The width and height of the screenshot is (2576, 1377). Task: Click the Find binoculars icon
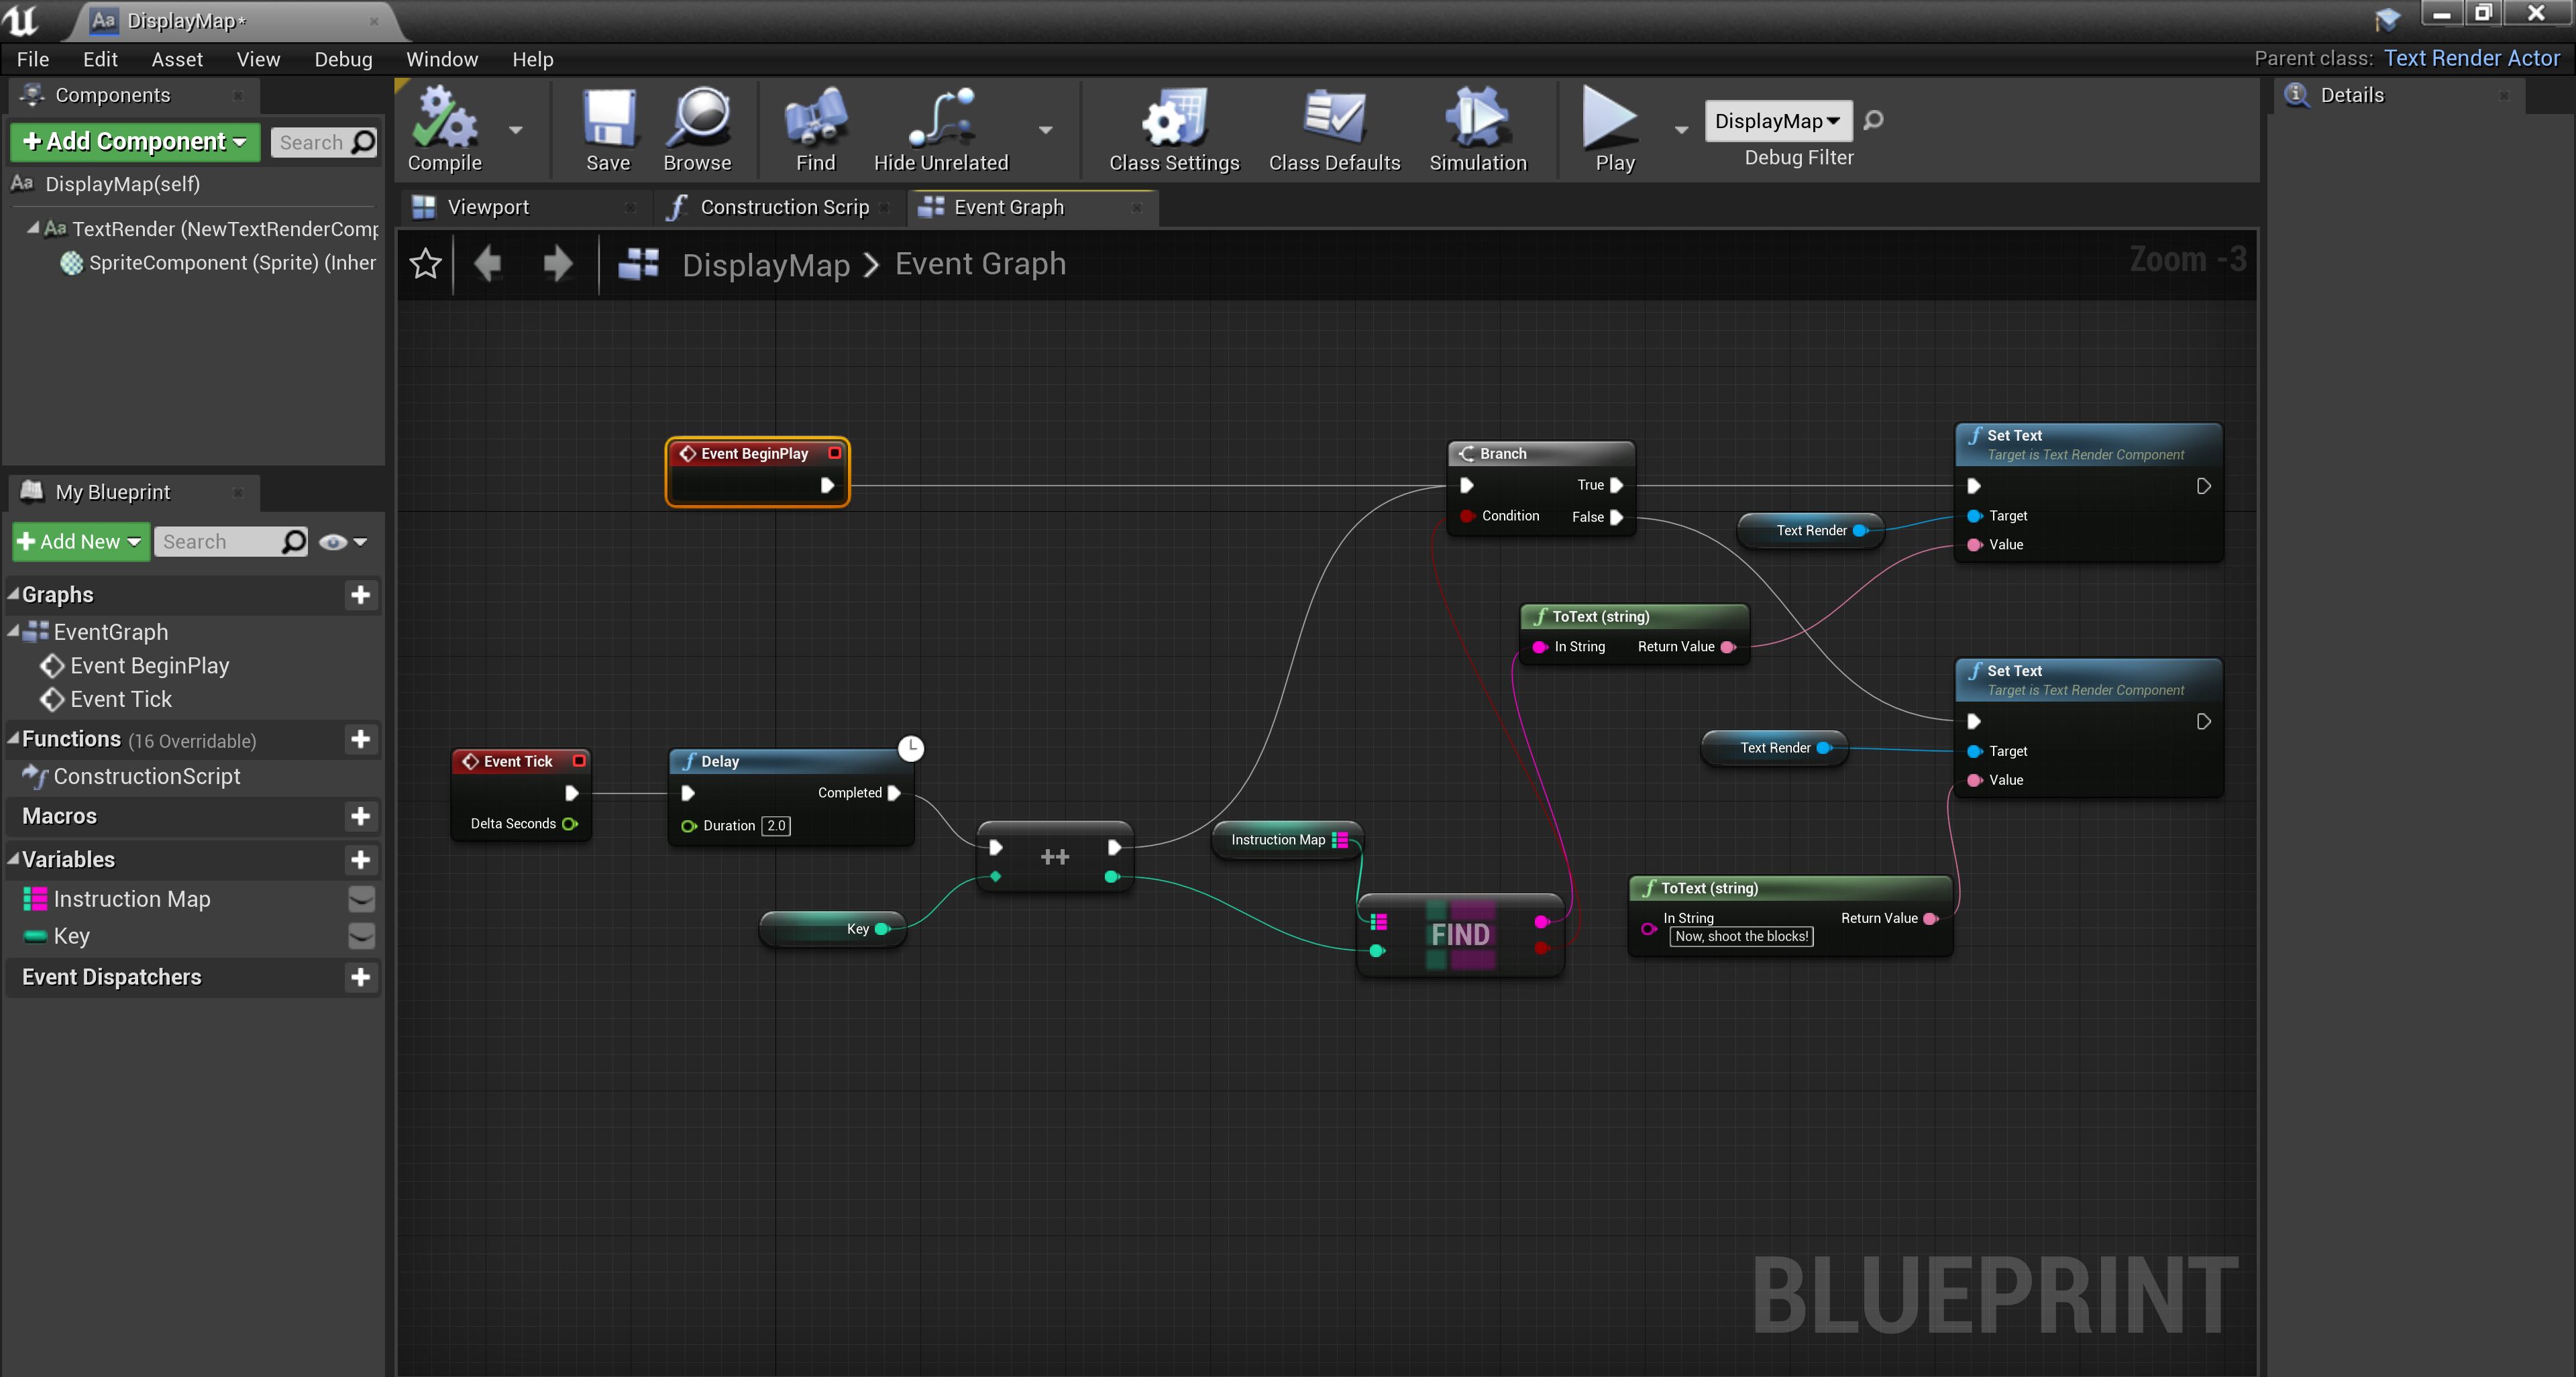[815, 118]
